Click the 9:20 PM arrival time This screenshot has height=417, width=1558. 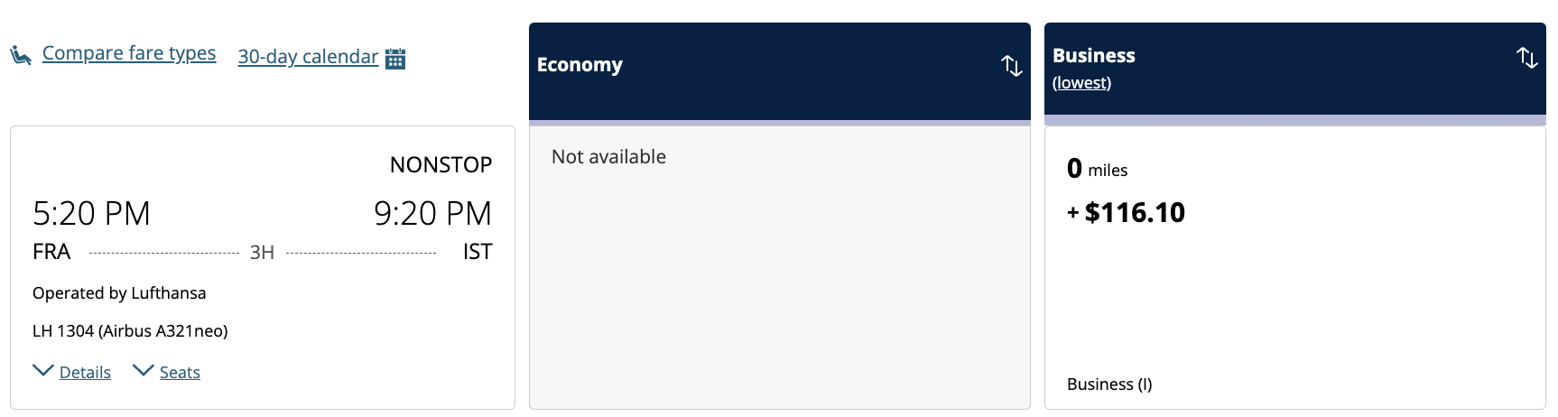pyautogui.click(x=432, y=214)
